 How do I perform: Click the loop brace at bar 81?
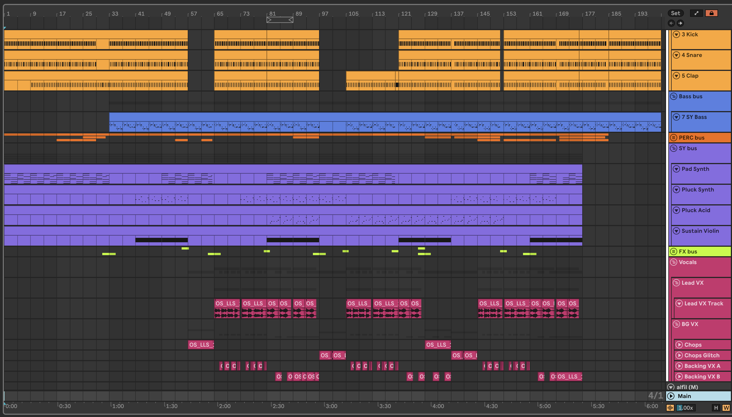click(x=280, y=20)
